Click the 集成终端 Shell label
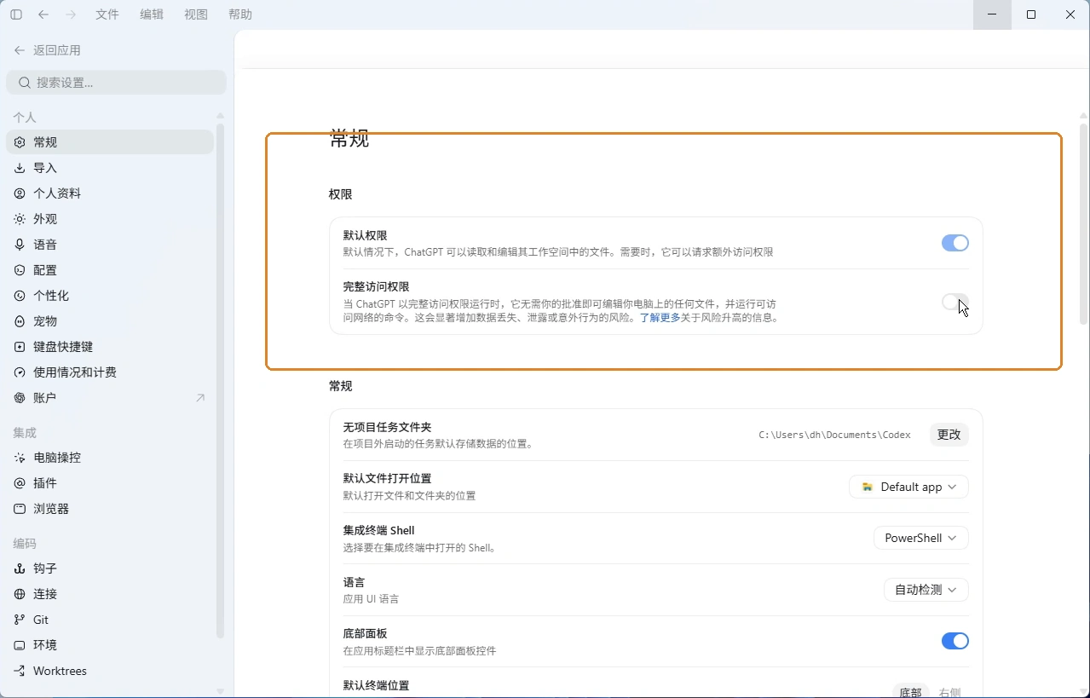The height and width of the screenshot is (698, 1090). (x=378, y=530)
